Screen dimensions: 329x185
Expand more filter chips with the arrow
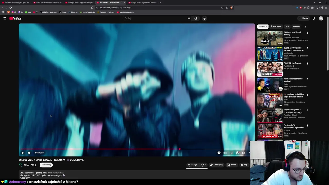(305, 26)
